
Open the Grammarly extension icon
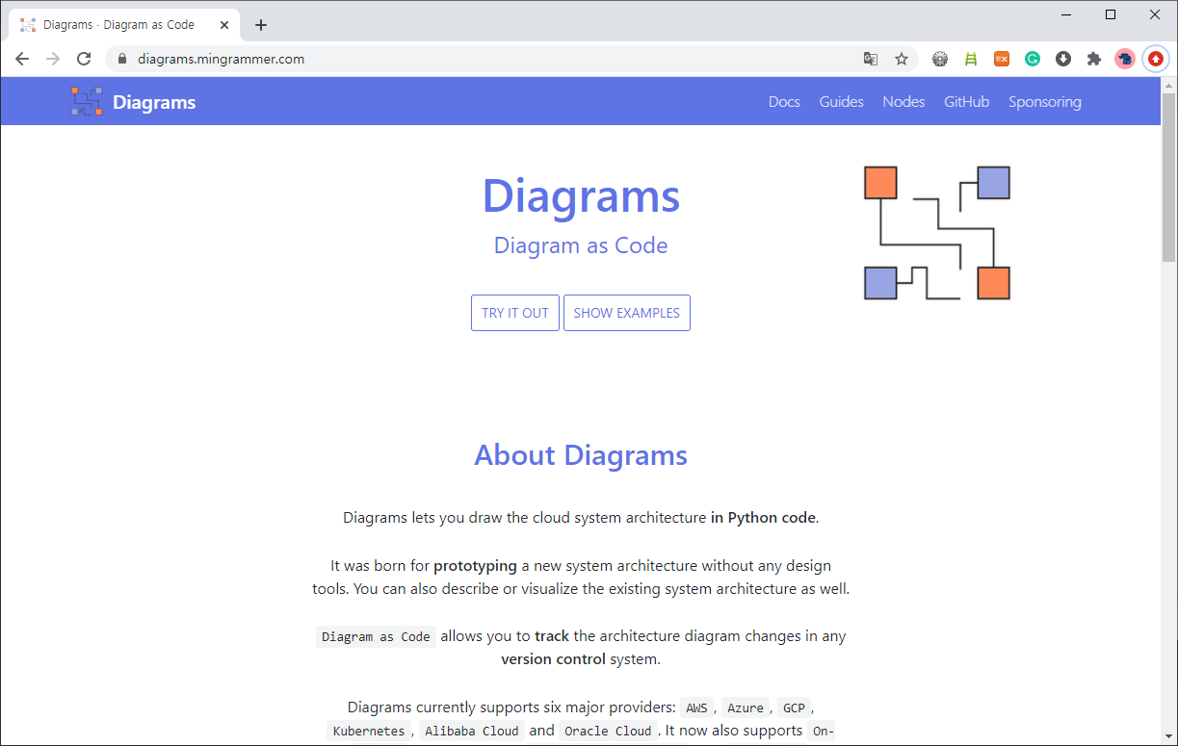click(x=1033, y=59)
